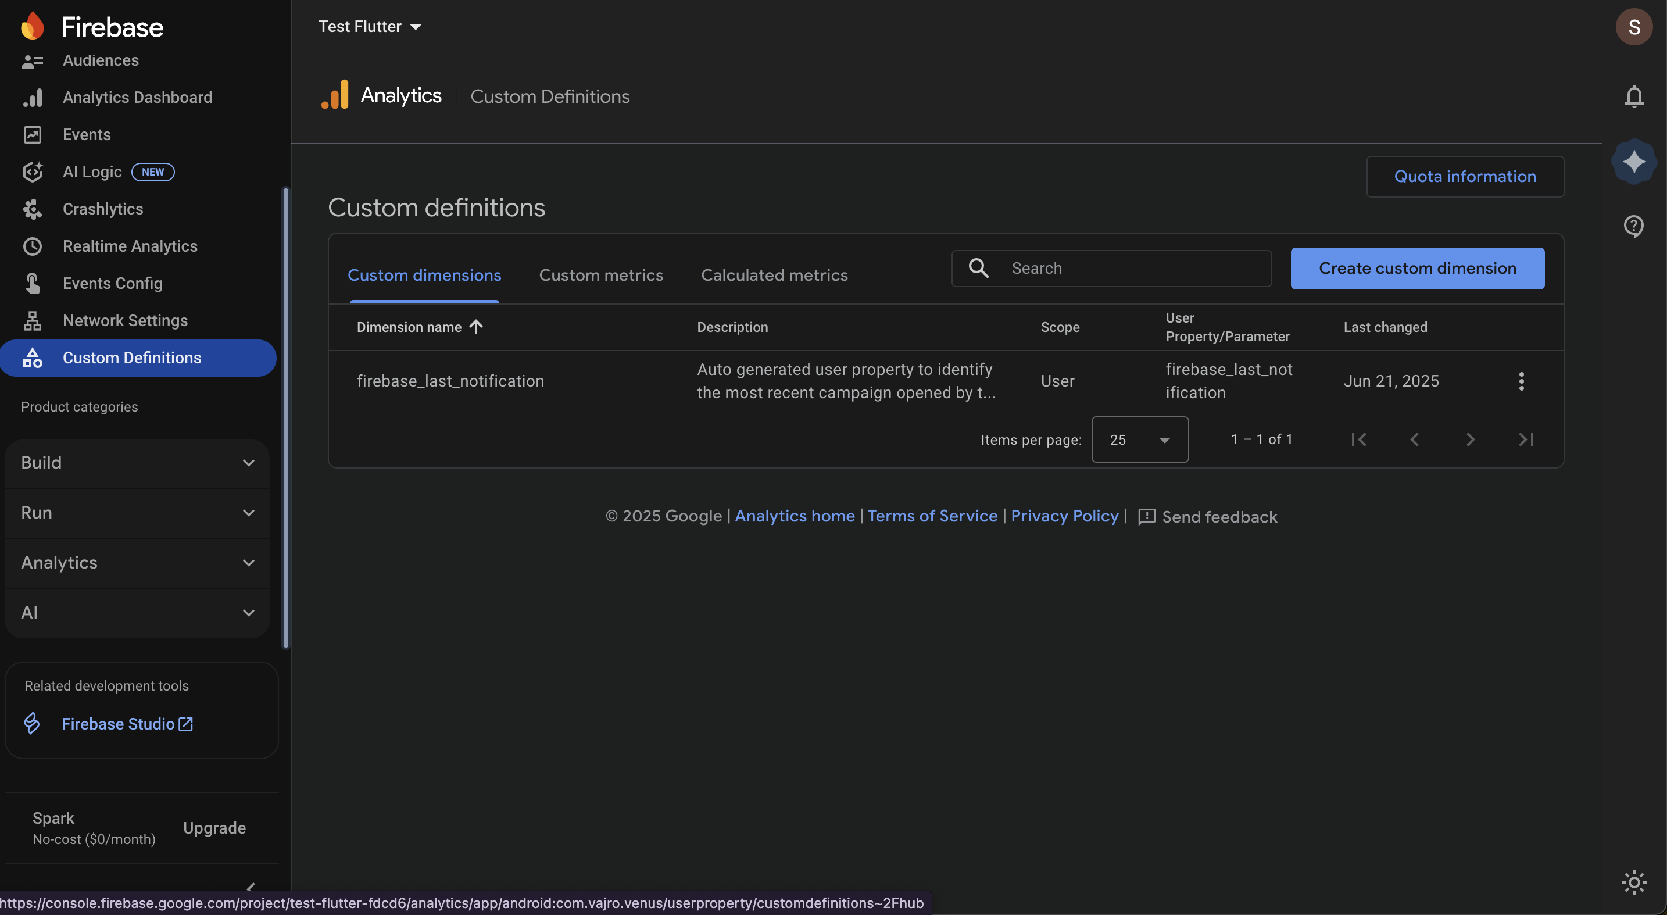
Task: Expand the Run product category
Action: coord(137,513)
